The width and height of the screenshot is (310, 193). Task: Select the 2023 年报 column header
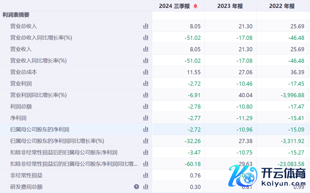230,6
